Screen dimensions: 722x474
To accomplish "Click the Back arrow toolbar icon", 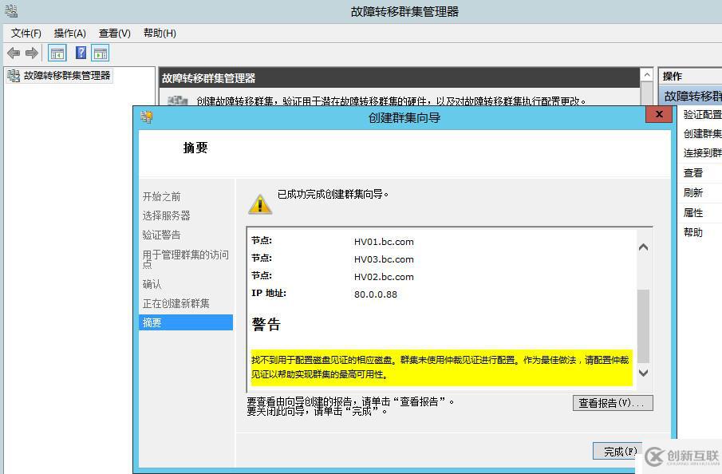I will [x=14, y=53].
